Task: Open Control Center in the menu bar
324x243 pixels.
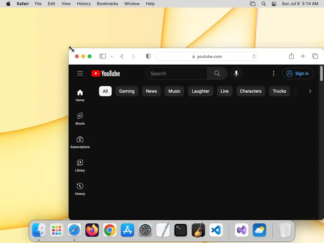Action: coord(274,4)
